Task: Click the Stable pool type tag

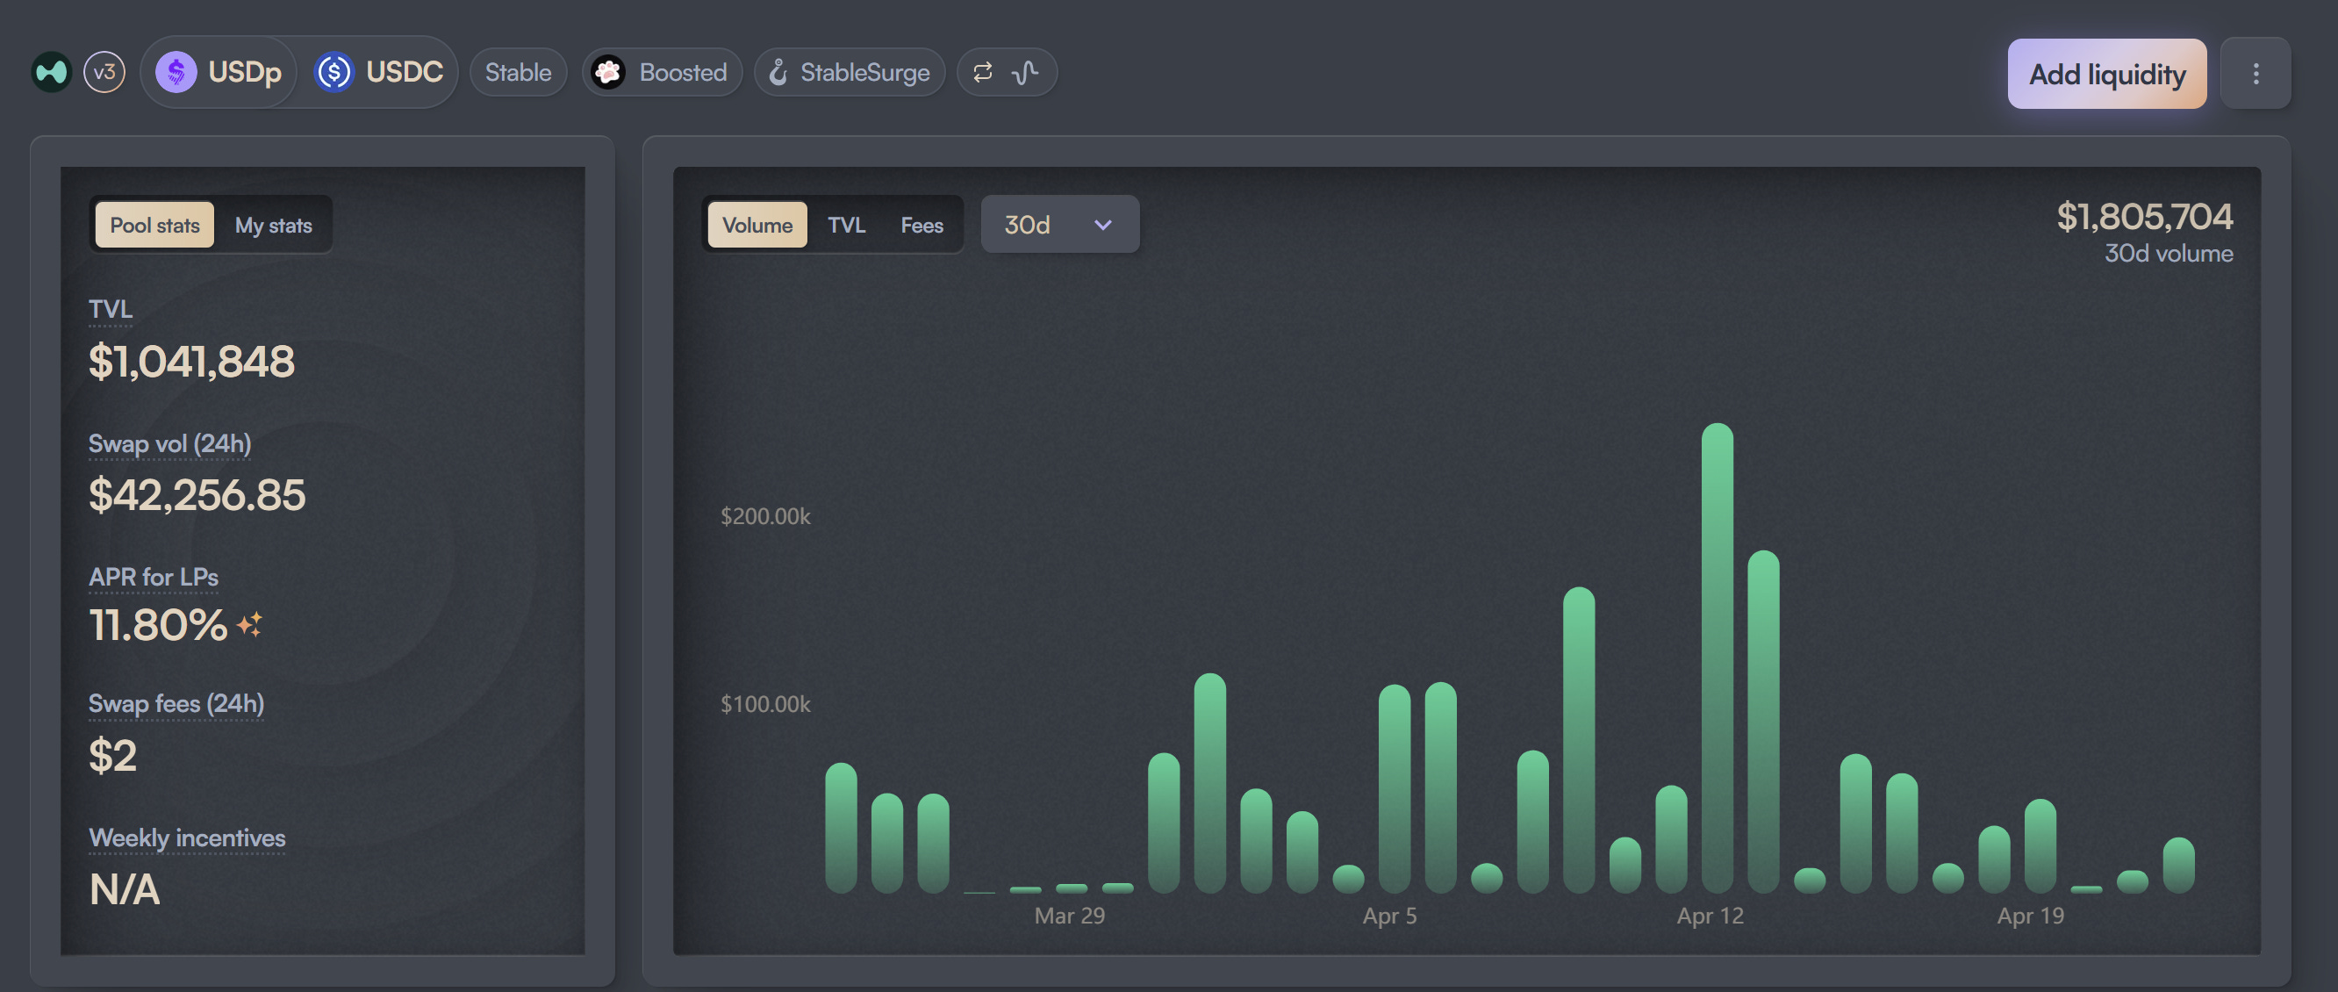Action: (517, 72)
